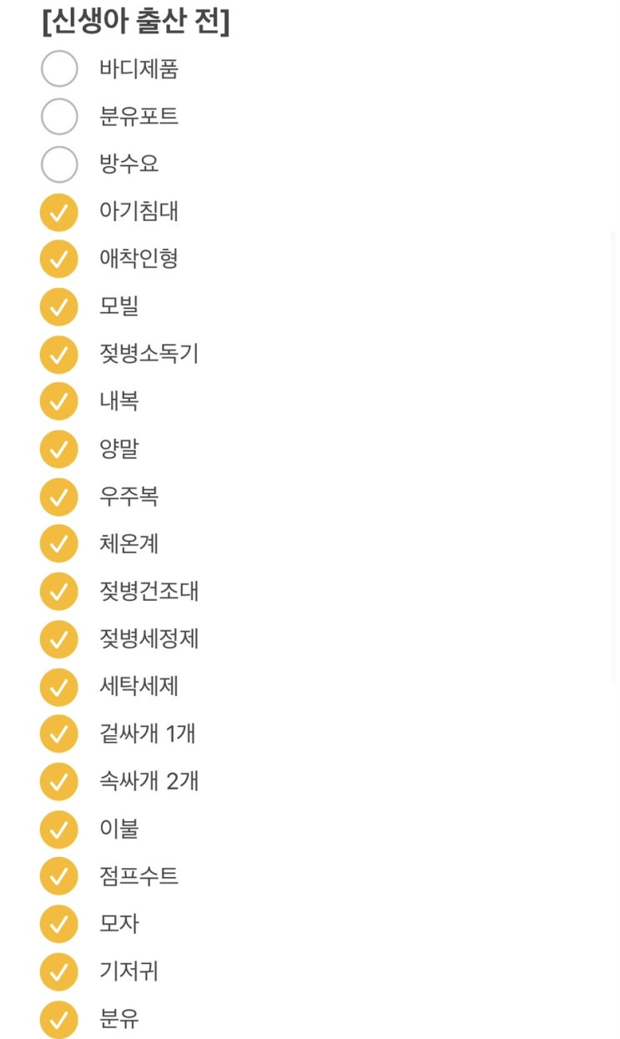Toggle the checkmark next to 양말
620x1039 pixels.
tap(59, 449)
